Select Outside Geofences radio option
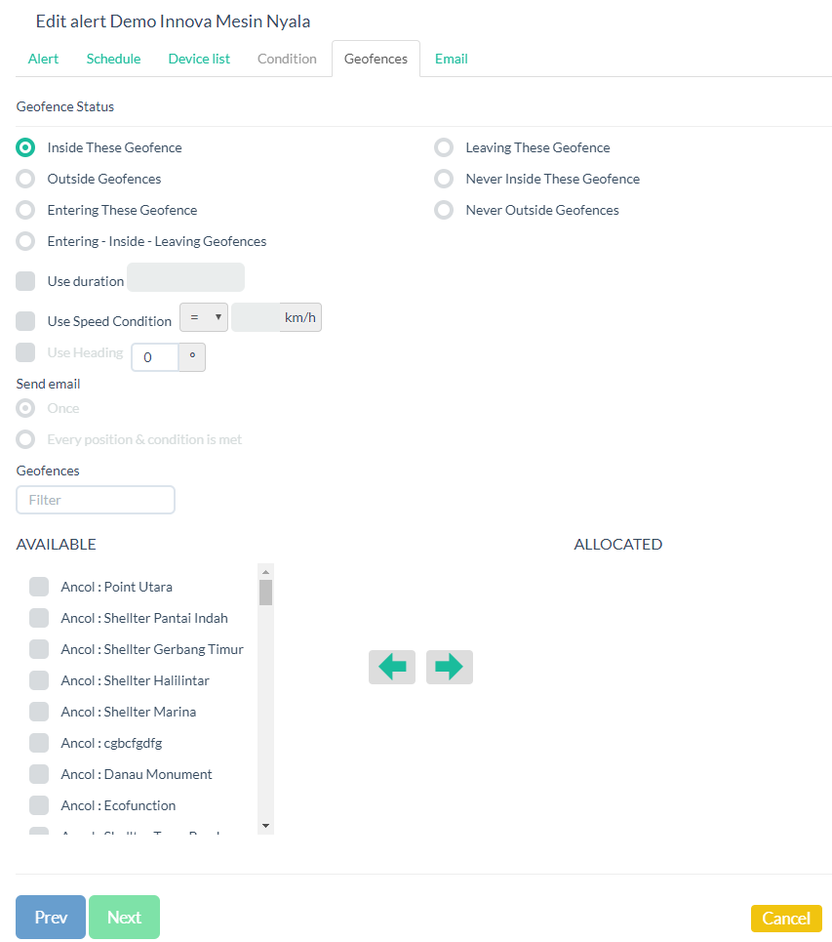Screen dimensions: 832x942 click(26, 179)
